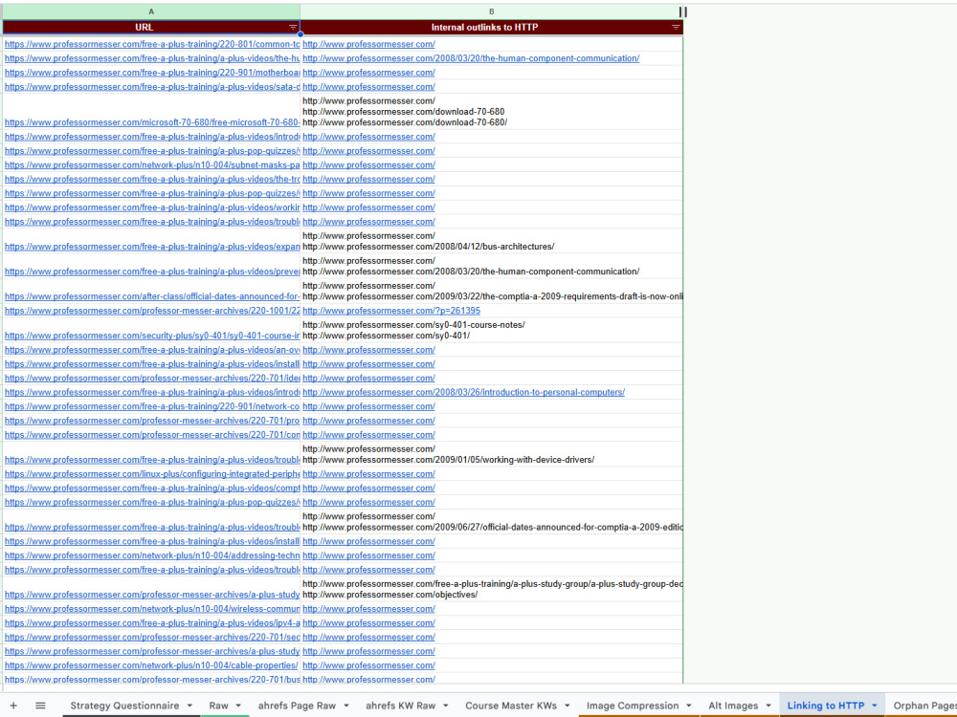
Task: Open the subnet-masks URL link
Action: click(x=152, y=165)
